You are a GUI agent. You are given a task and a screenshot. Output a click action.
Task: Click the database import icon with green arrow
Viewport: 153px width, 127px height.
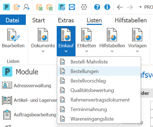pos(39,7)
